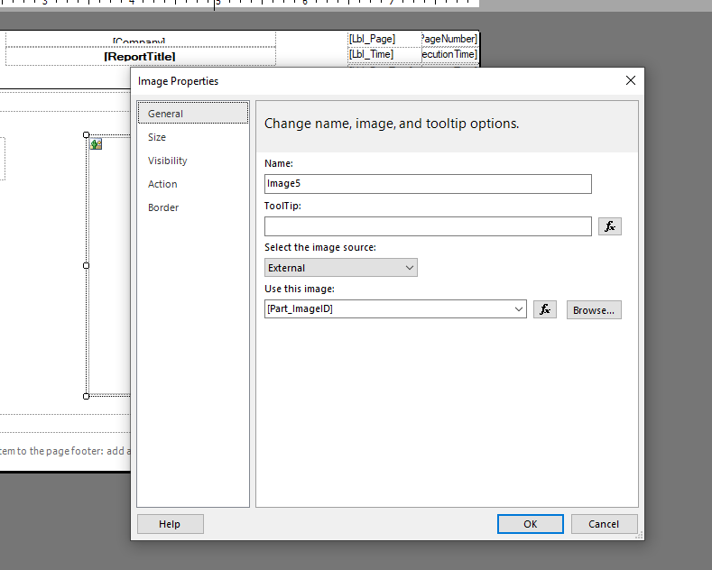Open the ToolTip expression editor fx button

pos(609,226)
